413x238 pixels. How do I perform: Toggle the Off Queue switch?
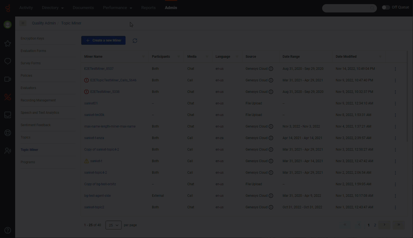[386, 7]
